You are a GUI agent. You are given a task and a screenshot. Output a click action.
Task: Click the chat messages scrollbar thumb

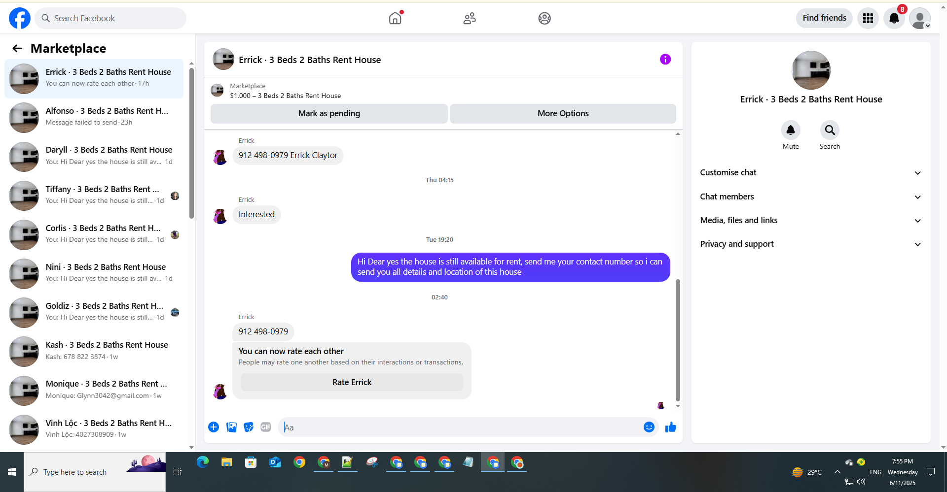678,340
